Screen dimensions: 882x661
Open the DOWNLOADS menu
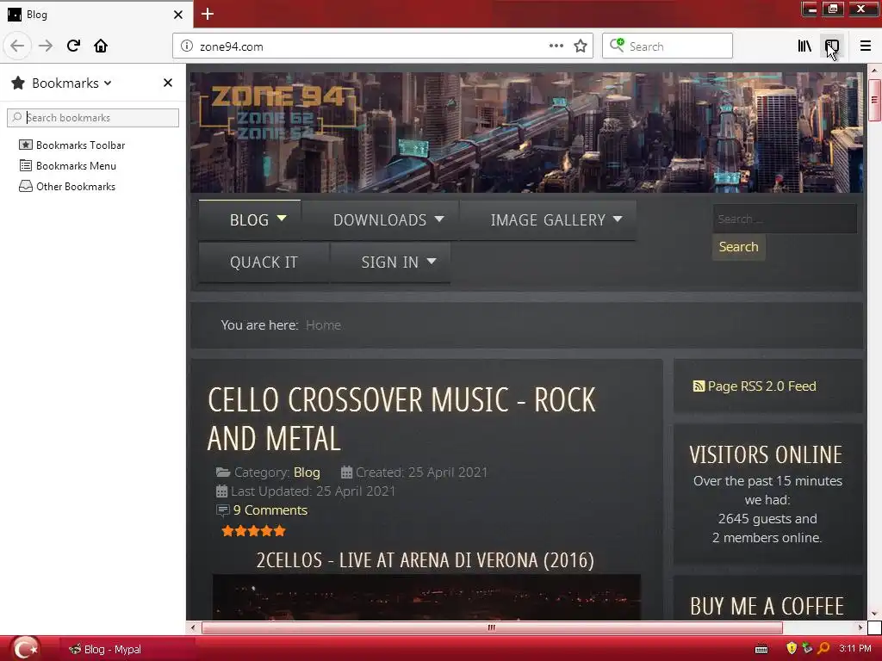[x=380, y=219]
